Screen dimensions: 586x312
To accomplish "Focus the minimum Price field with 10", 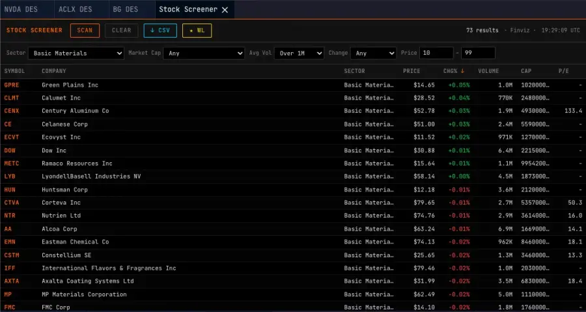I will (436, 53).
